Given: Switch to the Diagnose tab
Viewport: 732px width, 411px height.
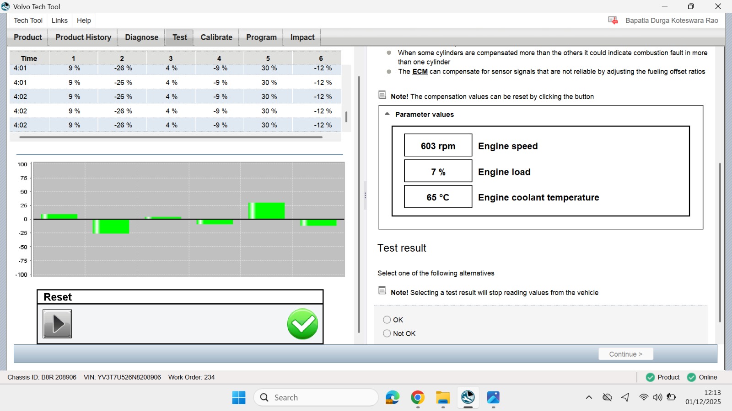Looking at the screenshot, I should coord(142,37).
